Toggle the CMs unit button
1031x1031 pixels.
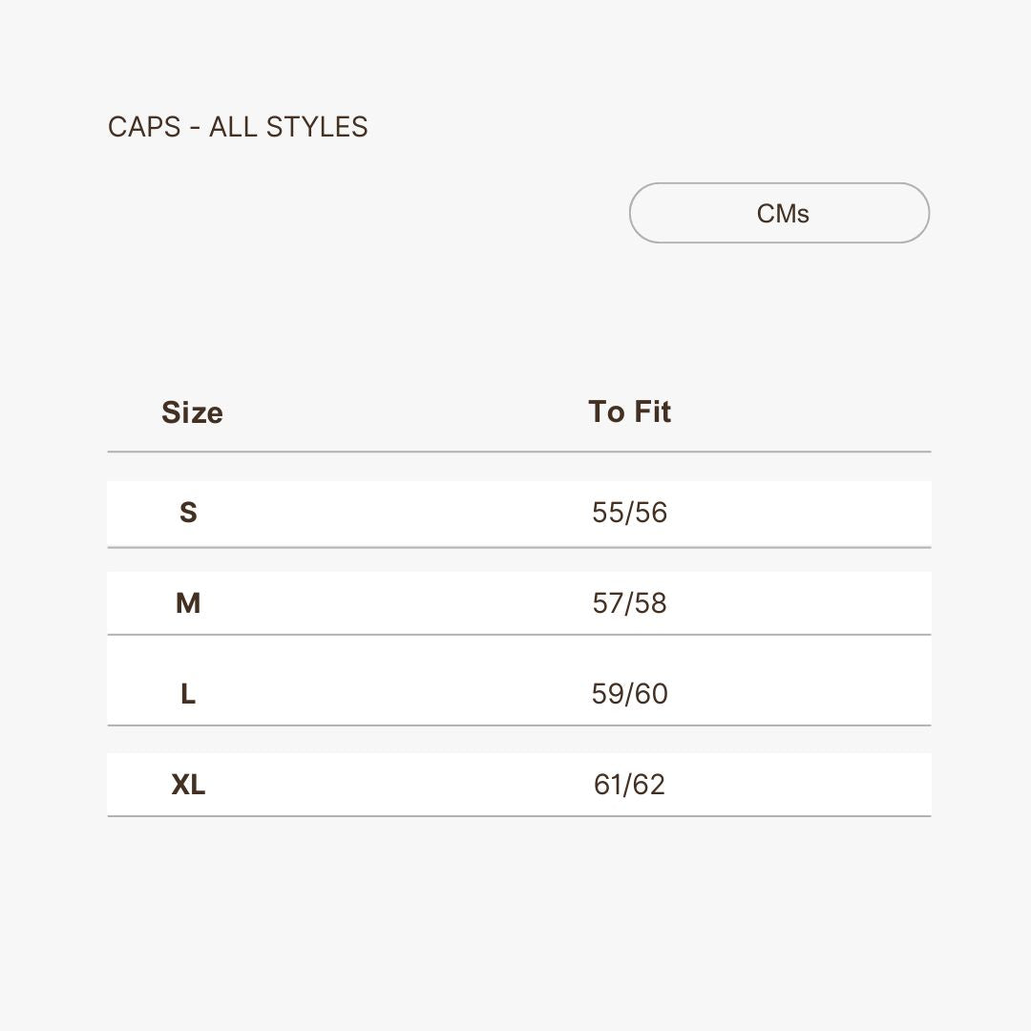click(x=779, y=213)
